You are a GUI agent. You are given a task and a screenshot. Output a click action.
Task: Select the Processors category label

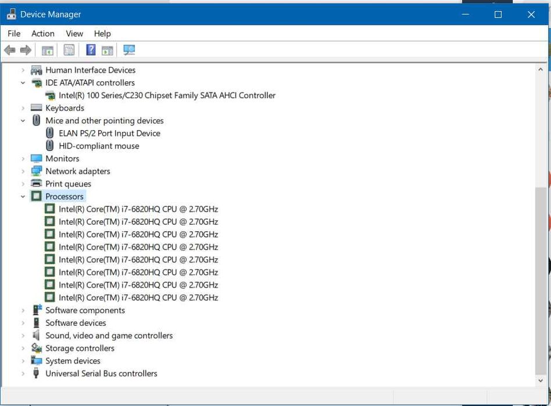tap(65, 197)
